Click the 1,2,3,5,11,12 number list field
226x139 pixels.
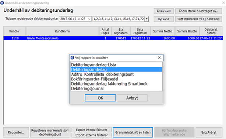coord(119,19)
